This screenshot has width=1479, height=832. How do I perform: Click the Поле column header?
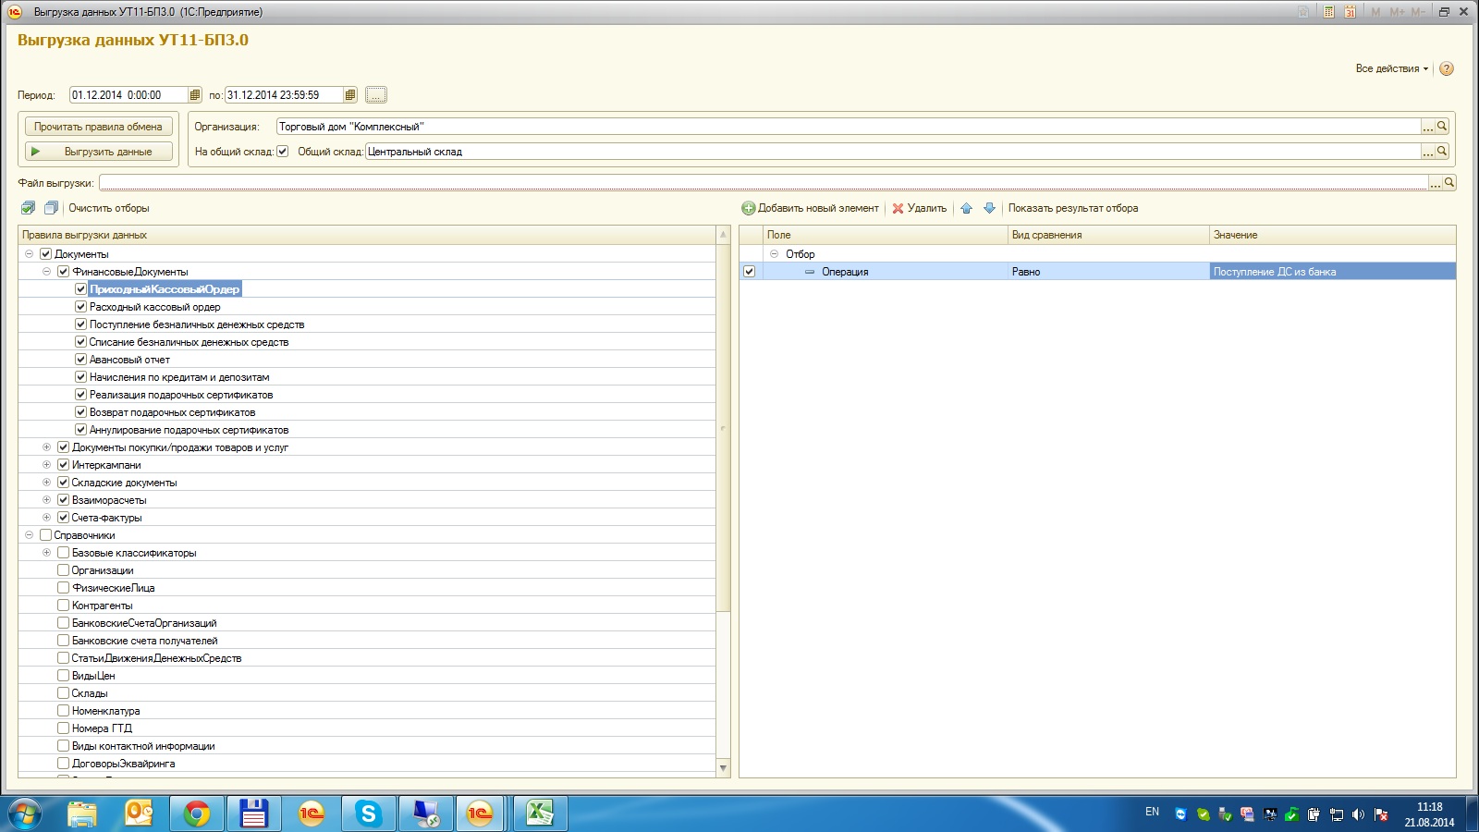(x=885, y=235)
